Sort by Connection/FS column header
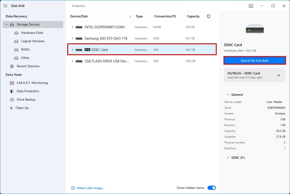This screenshot has width=290, height=194. click(x=165, y=16)
